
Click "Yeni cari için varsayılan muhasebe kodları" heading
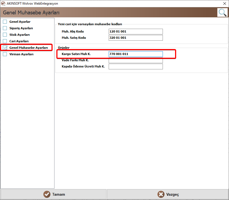[90, 24]
